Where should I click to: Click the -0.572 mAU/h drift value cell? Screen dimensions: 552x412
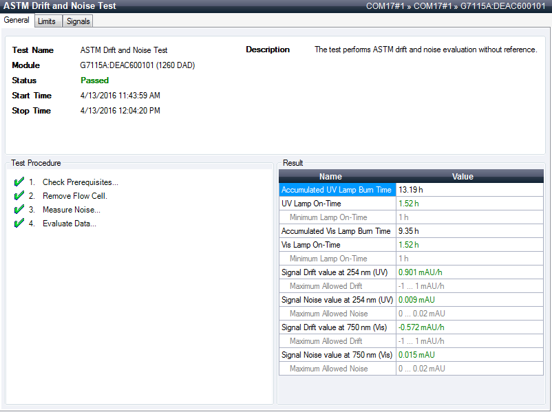click(x=423, y=327)
